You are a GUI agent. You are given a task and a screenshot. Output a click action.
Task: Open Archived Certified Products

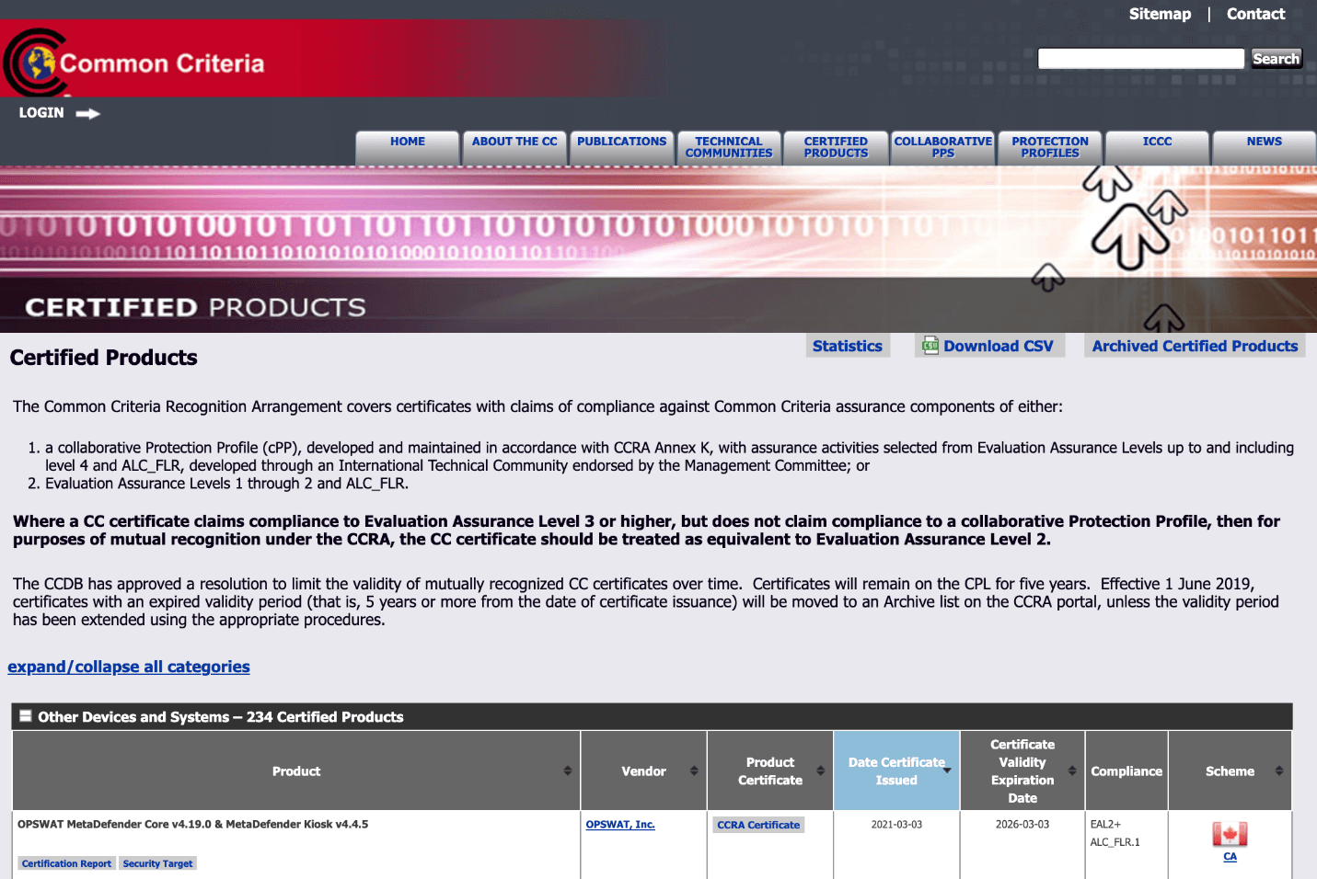(1195, 346)
